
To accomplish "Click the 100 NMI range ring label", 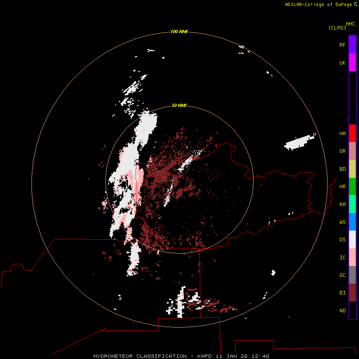I will click(179, 32).
